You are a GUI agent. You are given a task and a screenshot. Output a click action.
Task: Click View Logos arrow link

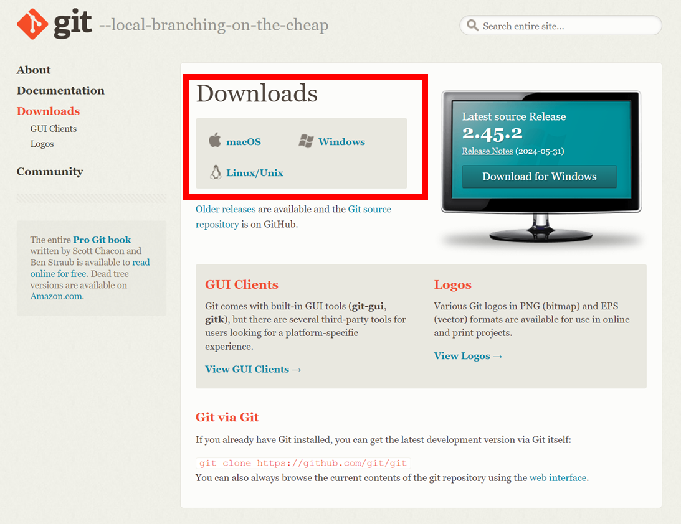[x=468, y=356]
